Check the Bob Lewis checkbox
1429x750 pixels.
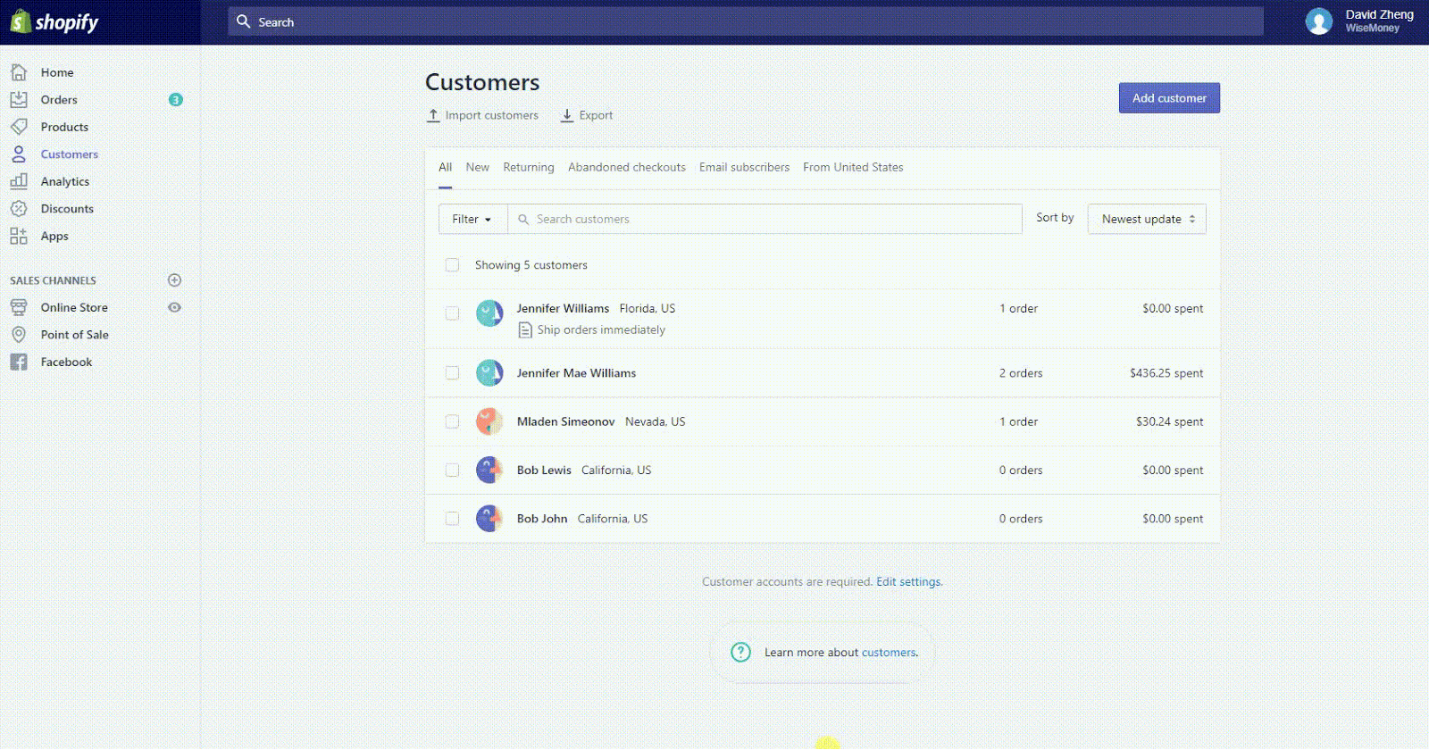pyautogui.click(x=452, y=470)
